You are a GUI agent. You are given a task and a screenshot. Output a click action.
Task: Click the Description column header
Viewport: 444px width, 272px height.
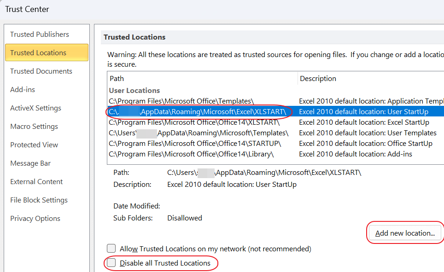(x=318, y=78)
